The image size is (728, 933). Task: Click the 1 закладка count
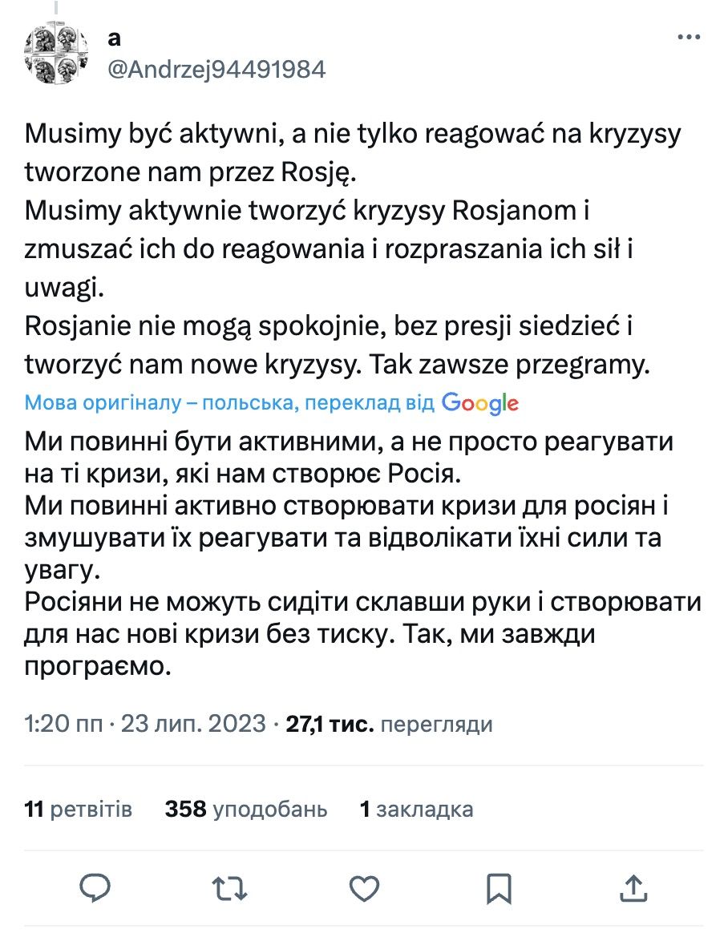(x=416, y=810)
